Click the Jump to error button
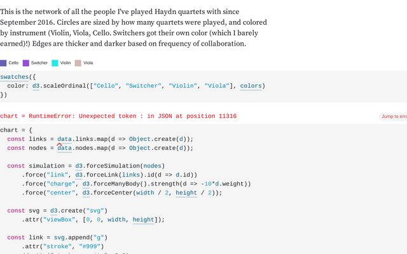 (394, 116)
